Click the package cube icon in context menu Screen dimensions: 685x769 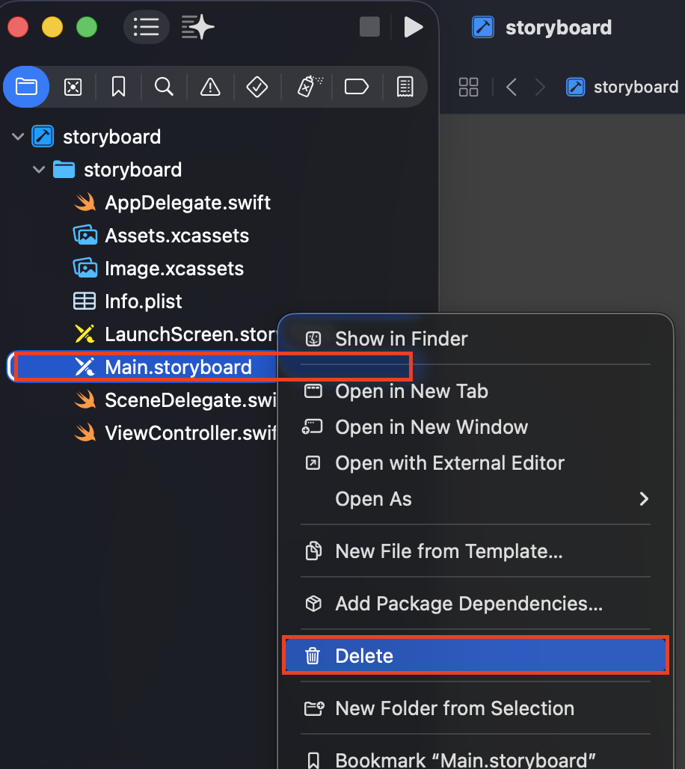[x=313, y=604]
